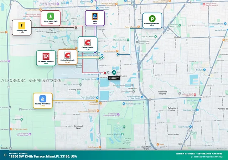Select the Country Walk Plaza shopping bag icon
This screenshot has width=228, height=160.
(43, 99)
